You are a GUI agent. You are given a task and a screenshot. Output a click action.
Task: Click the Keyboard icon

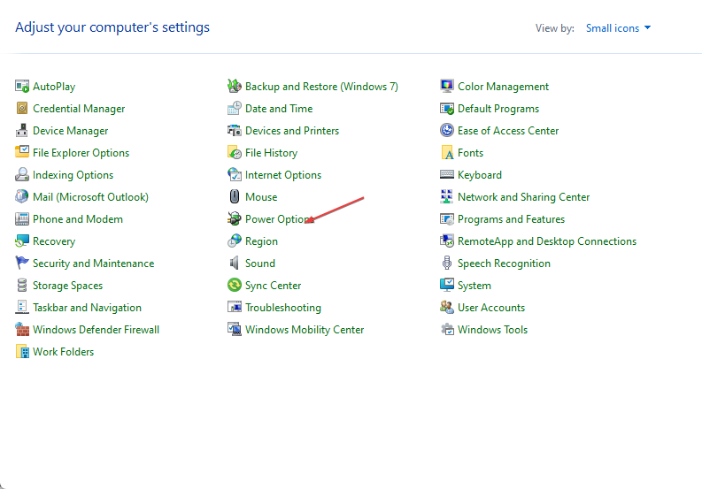[x=447, y=174]
